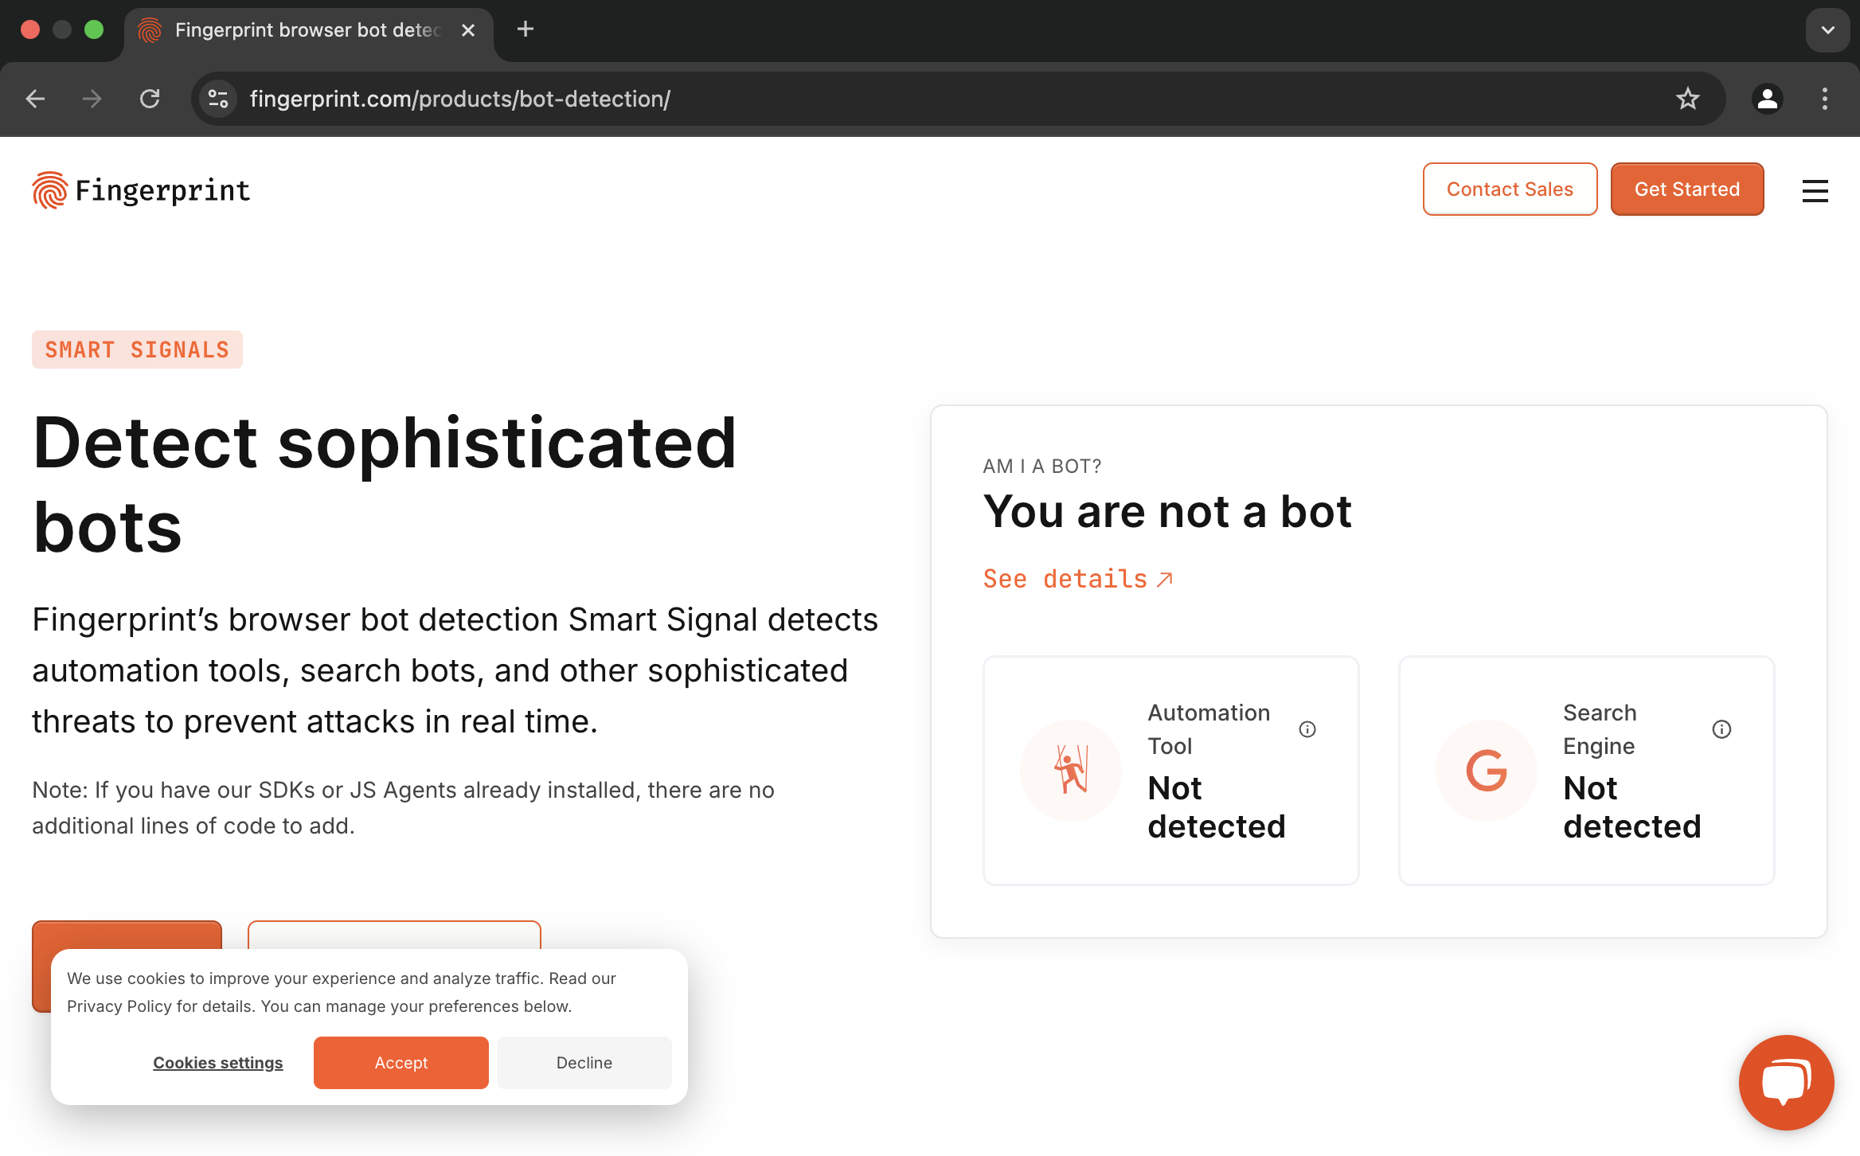Select the Fingerprint browser bot detection tab
1860x1156 pixels.
coord(307,30)
